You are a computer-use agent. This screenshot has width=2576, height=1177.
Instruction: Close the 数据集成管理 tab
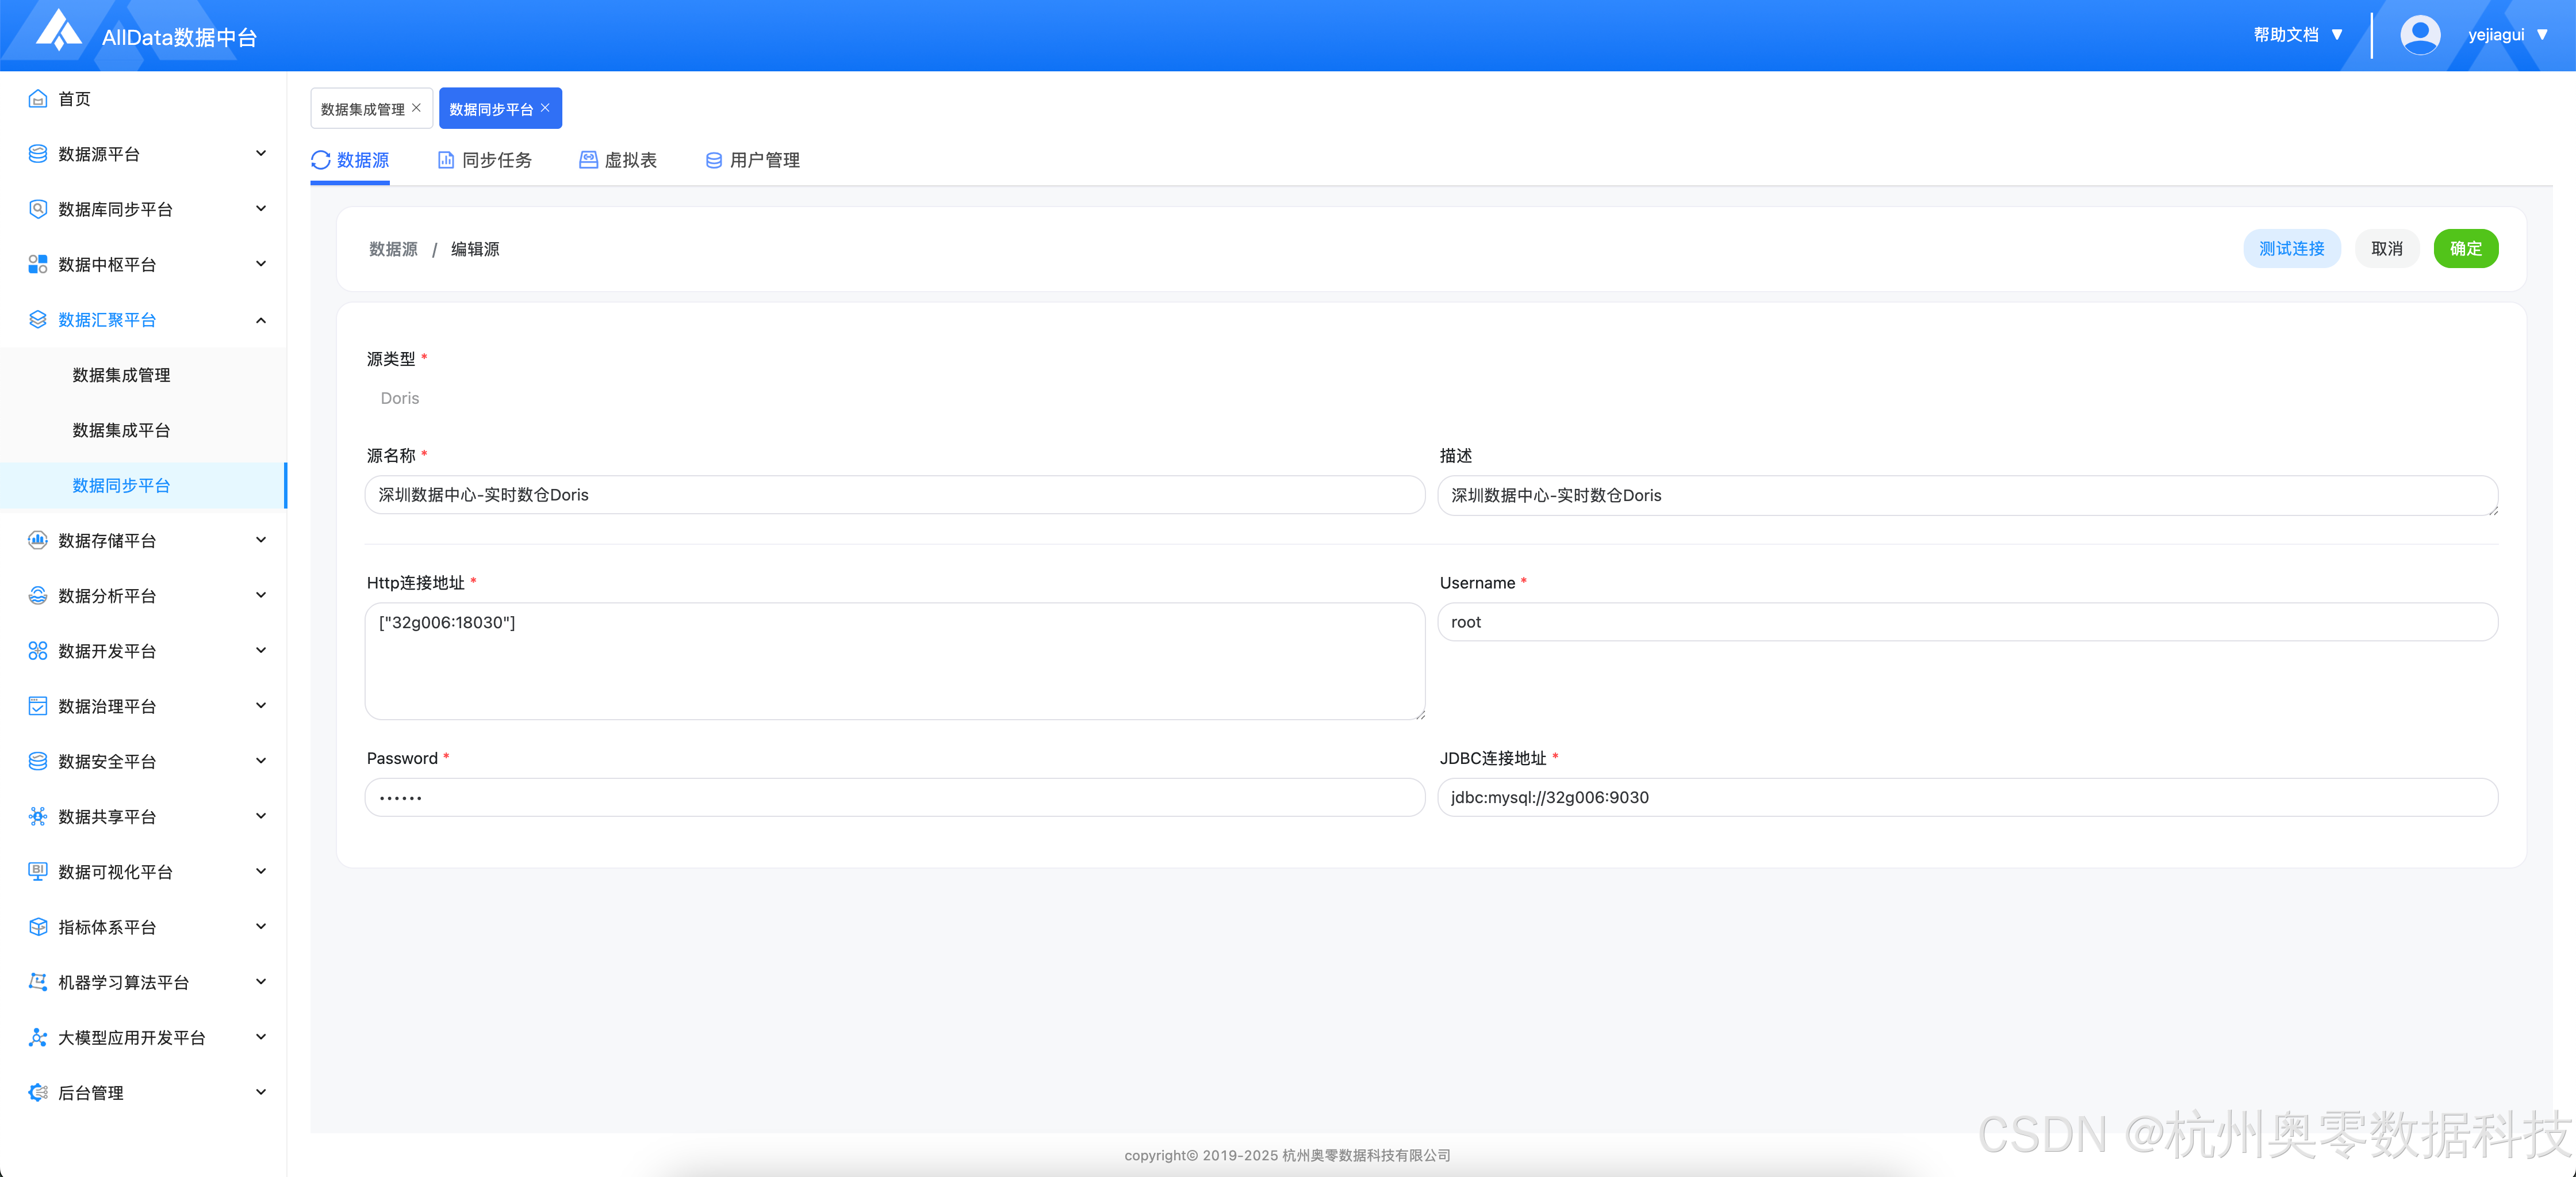tap(417, 108)
